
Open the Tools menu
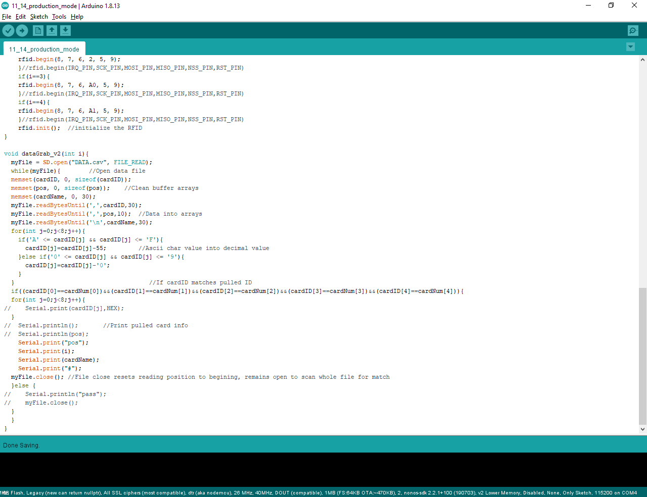59,17
